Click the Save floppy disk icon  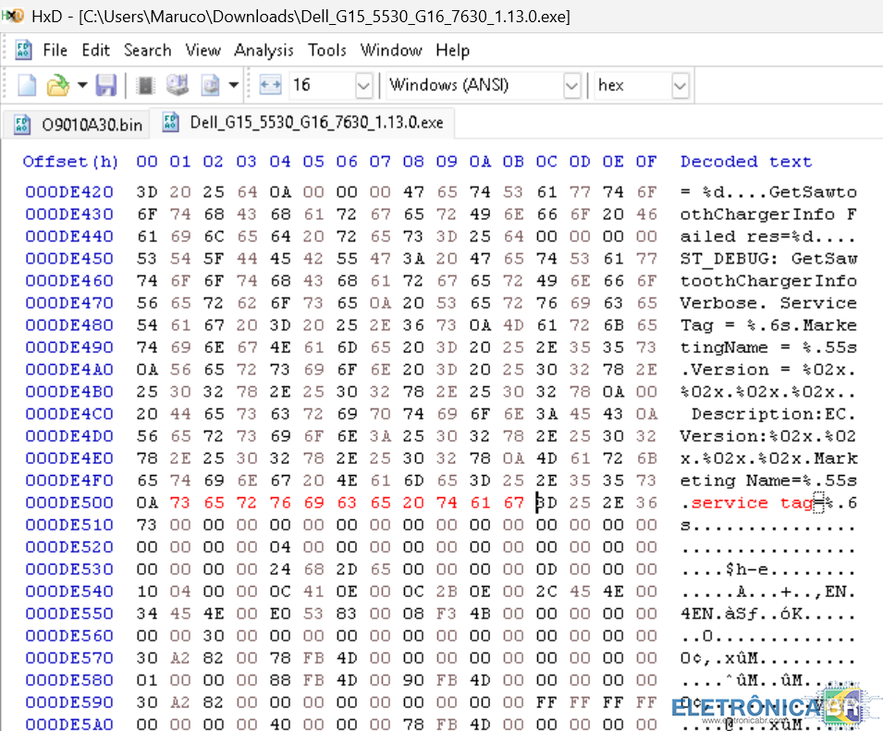pos(106,86)
